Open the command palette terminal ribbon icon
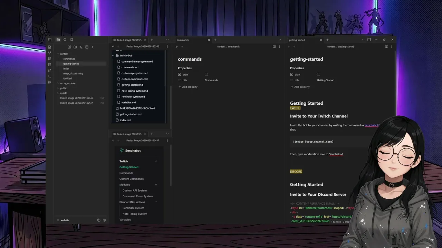This screenshot has width=442, height=248. 50,76
